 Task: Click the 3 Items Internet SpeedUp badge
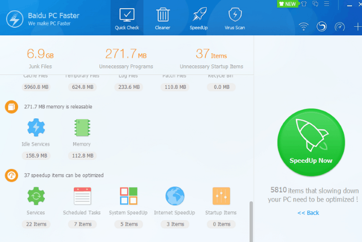click(175, 224)
